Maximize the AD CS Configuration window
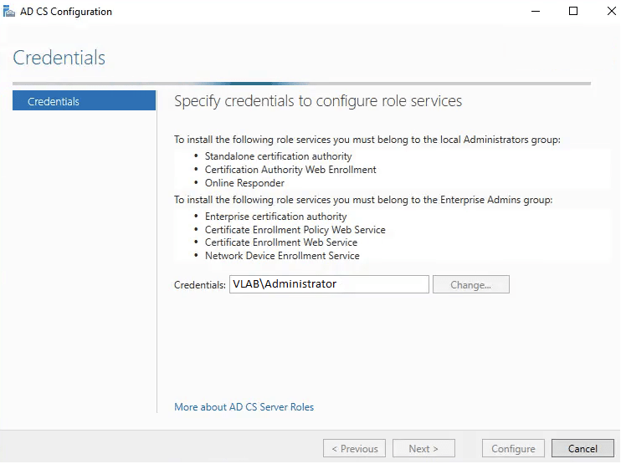 573,12
